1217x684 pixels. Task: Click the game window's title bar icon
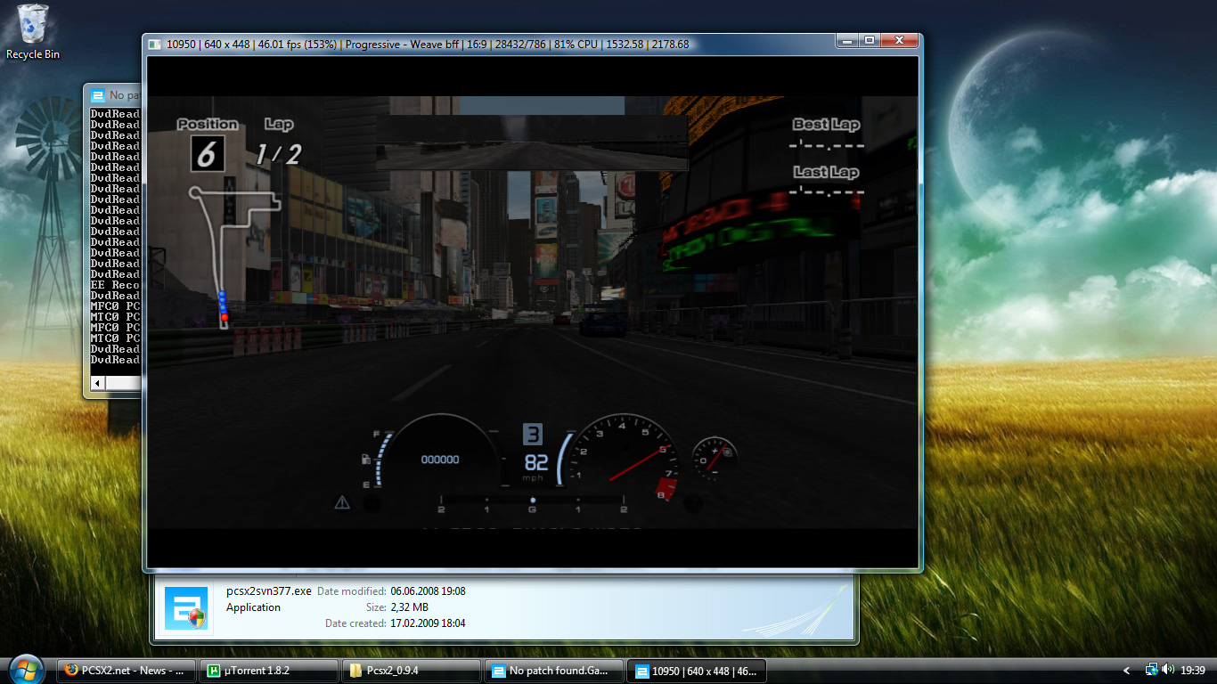click(x=155, y=45)
